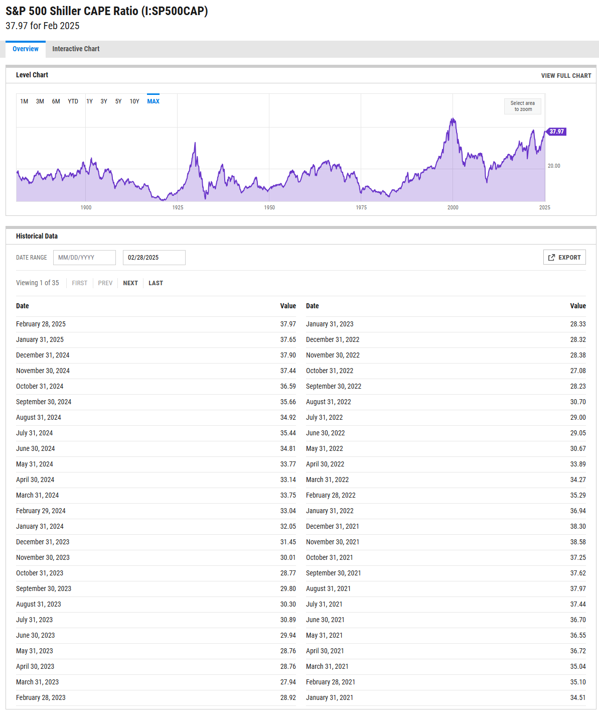Click July 31, 2024 date cell
Image resolution: width=599 pixels, height=712 pixels.
[x=34, y=433]
